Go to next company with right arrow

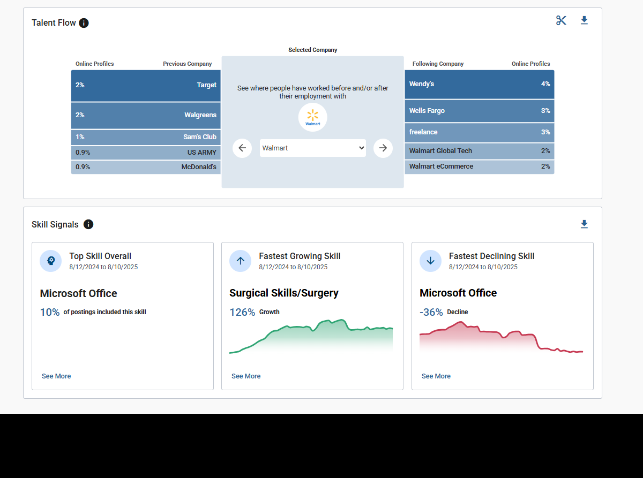click(383, 148)
